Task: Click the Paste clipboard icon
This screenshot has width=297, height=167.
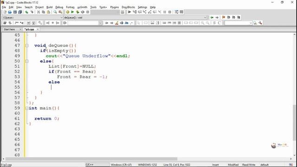Action: 48,12
